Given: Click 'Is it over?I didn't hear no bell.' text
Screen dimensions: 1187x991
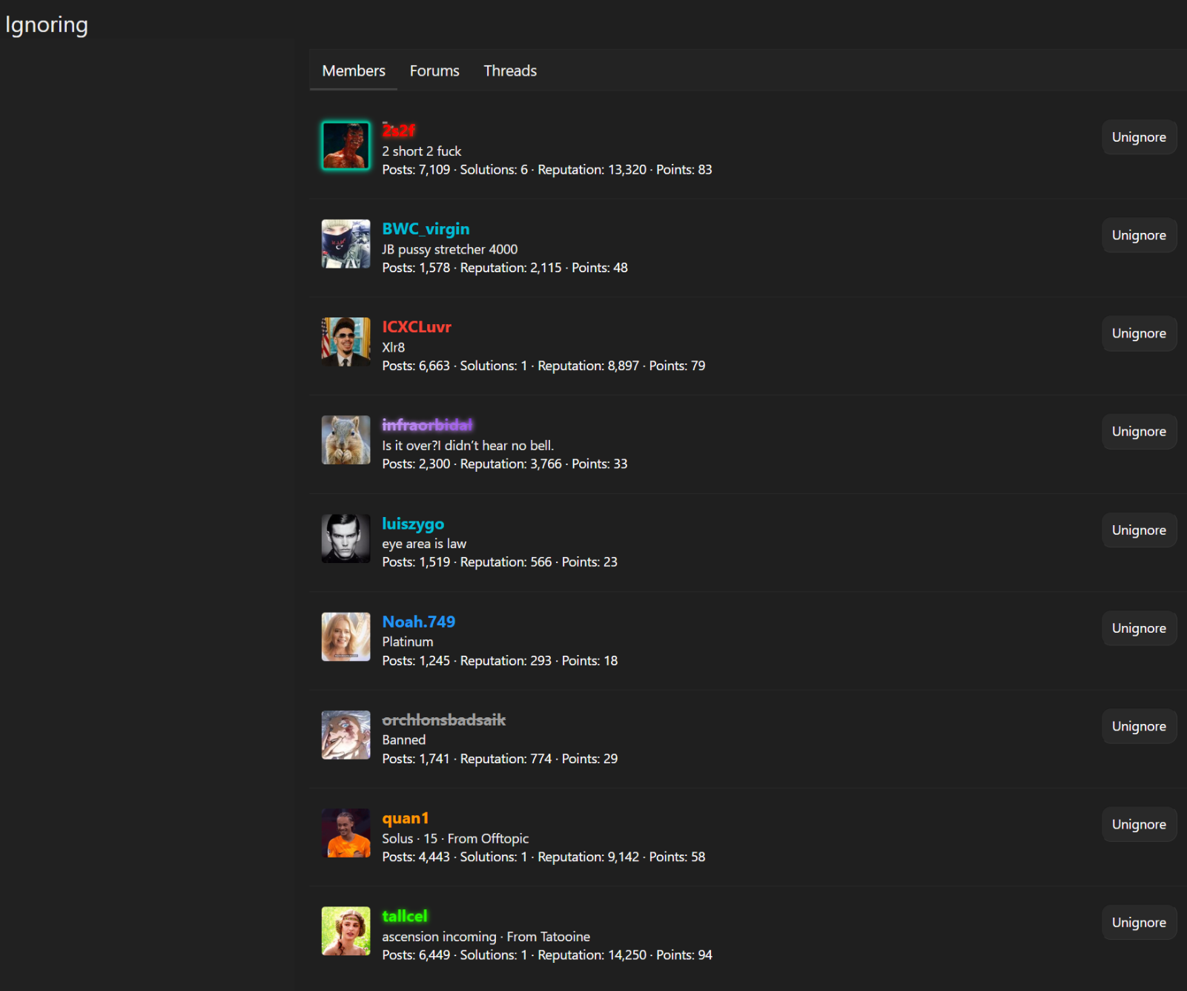Looking at the screenshot, I should pyautogui.click(x=468, y=446).
